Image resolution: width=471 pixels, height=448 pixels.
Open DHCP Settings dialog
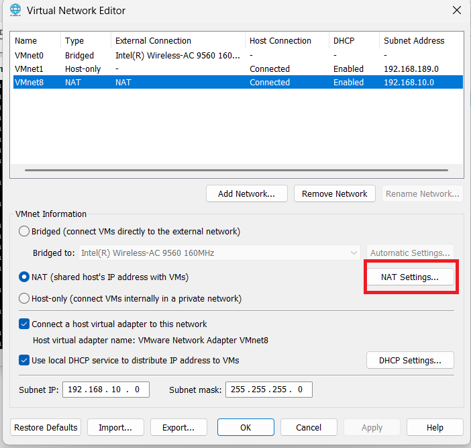click(x=410, y=360)
